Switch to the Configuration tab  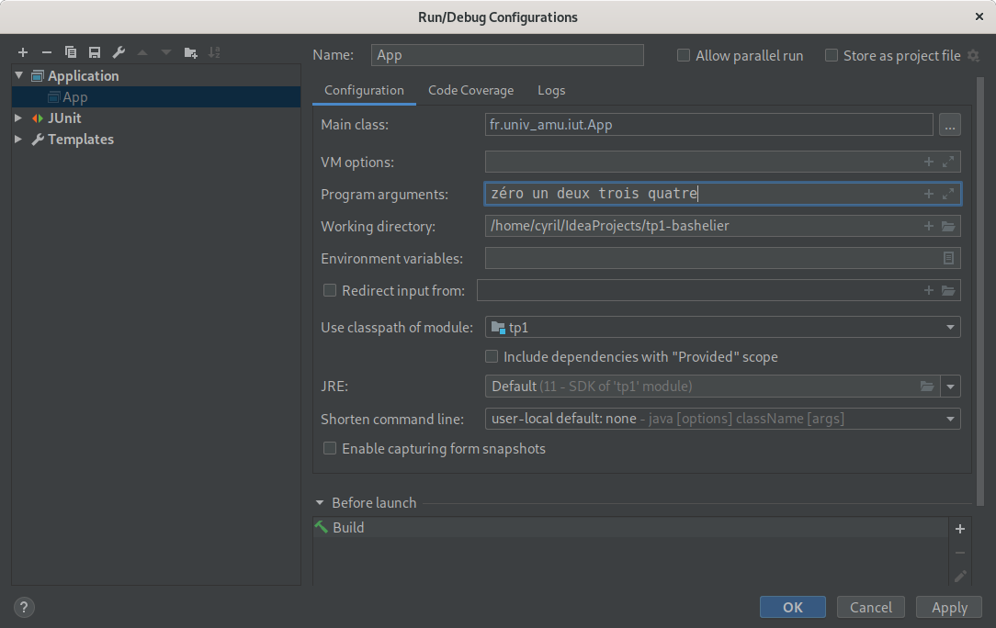tap(364, 91)
